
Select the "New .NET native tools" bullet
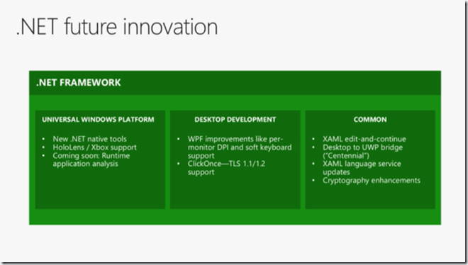click(89, 139)
